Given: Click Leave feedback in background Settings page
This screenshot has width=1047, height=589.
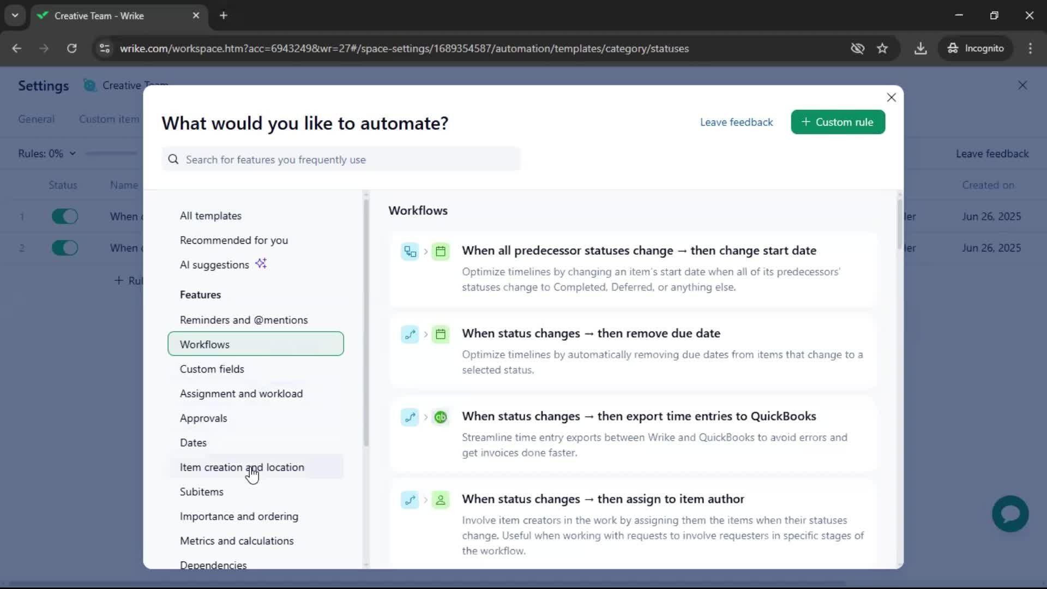Looking at the screenshot, I should [992, 154].
